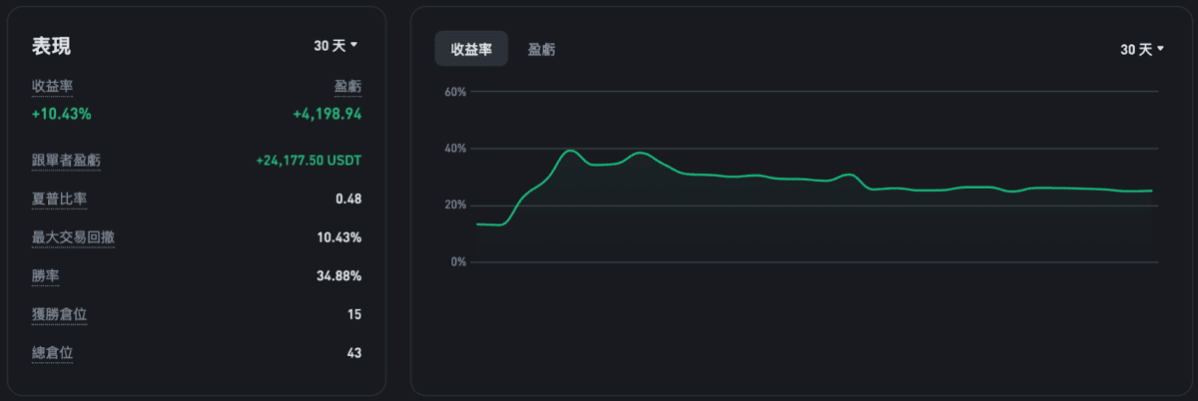The image size is (1198, 401).
Task: Click the +24,177.50 USDT follower profit value
Action: click(x=308, y=161)
